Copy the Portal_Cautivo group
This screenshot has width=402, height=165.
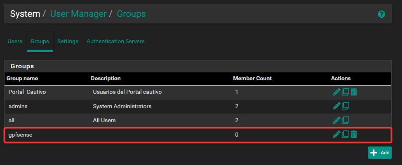pyautogui.click(x=346, y=92)
